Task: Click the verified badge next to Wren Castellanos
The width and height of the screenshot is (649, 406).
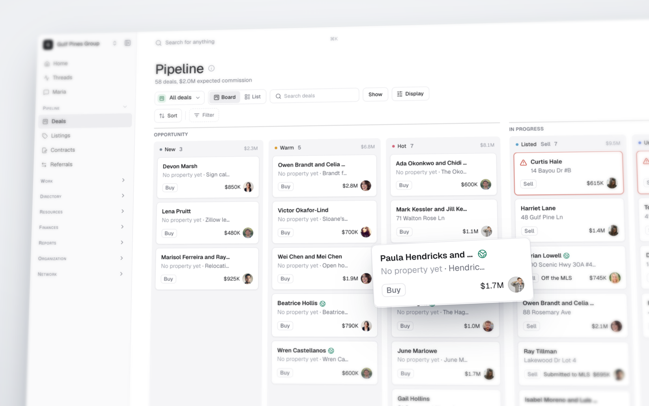Action: [331, 351]
